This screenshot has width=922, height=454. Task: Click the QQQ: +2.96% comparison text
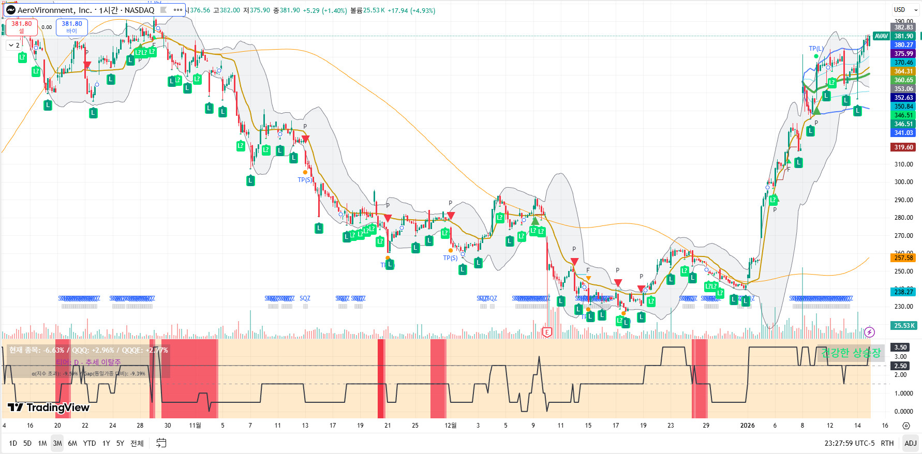coord(93,350)
